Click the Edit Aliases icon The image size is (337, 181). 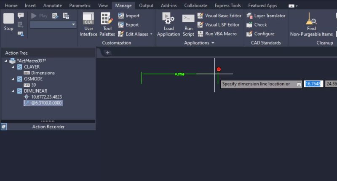point(121,34)
